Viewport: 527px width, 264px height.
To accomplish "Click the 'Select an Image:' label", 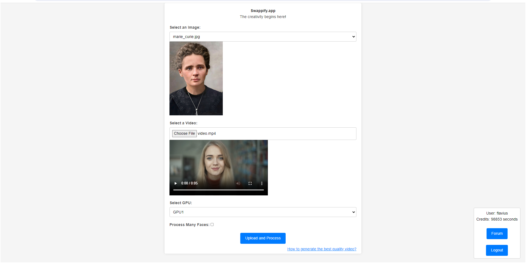I will pyautogui.click(x=185, y=27).
